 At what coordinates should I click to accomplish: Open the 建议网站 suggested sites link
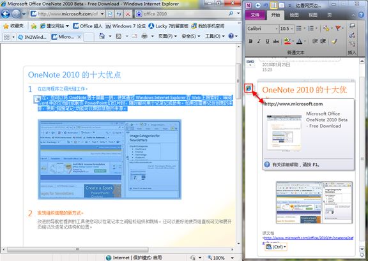[x=55, y=26]
